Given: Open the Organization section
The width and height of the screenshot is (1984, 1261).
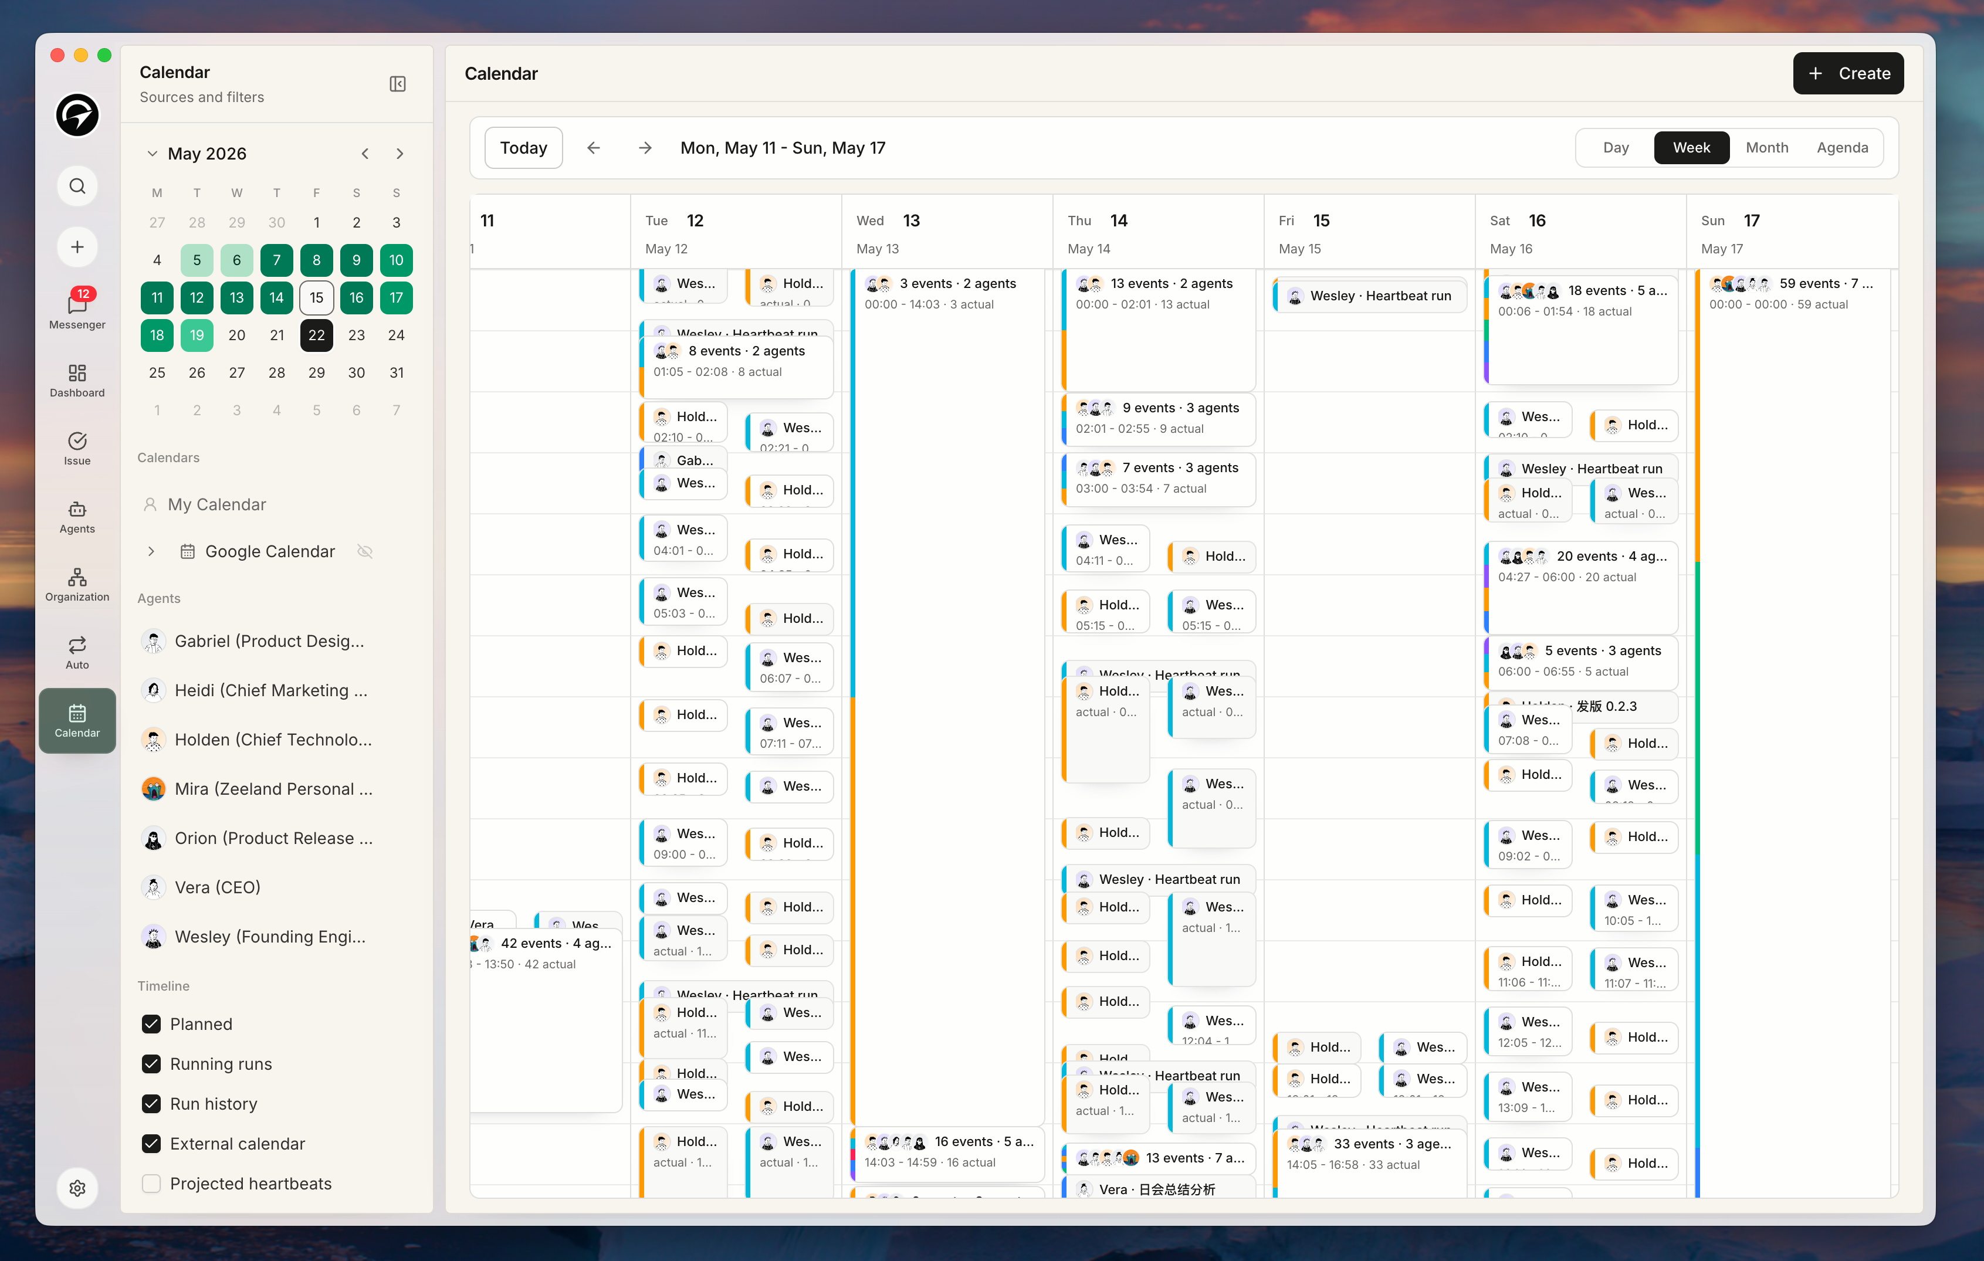Looking at the screenshot, I should coord(77,585).
